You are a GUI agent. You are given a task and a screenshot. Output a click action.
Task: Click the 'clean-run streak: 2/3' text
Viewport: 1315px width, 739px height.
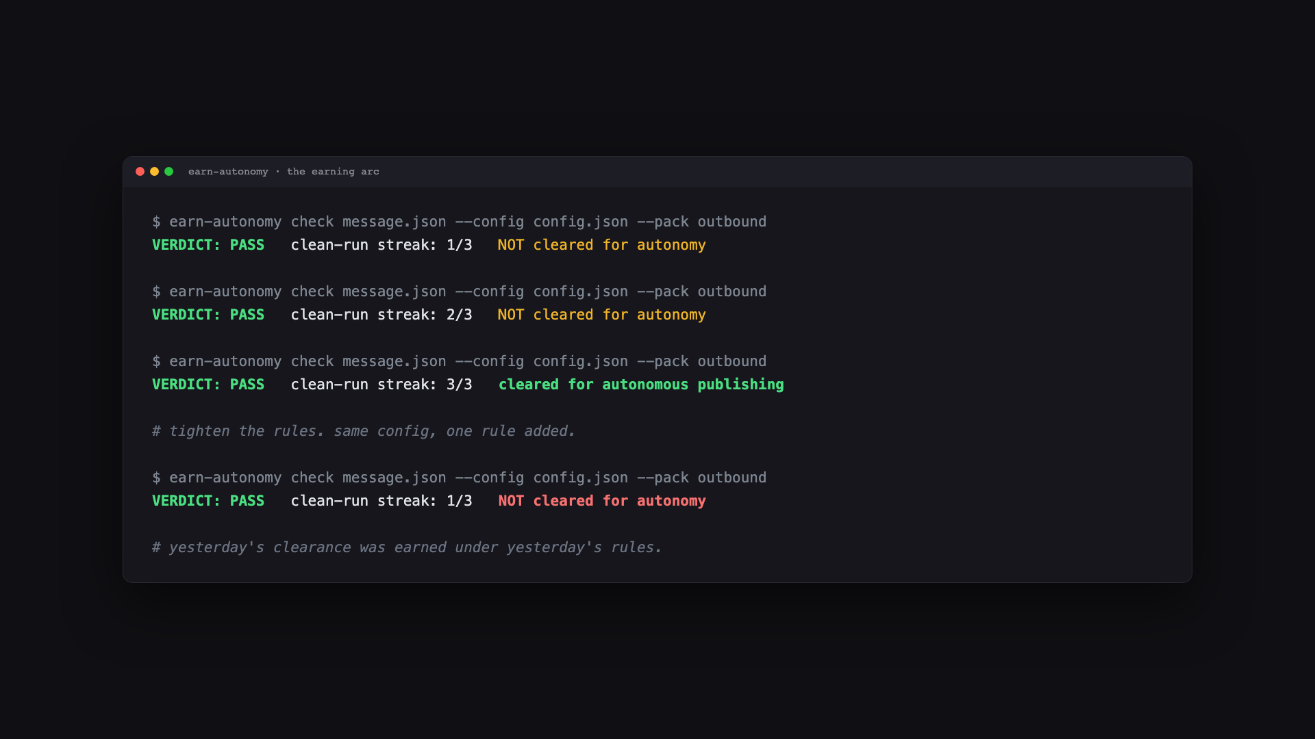click(381, 315)
